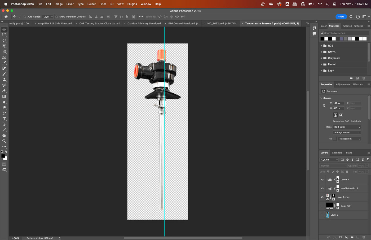The image size is (371, 240).
Task: Enable the Auto-Select checkbox
Action: tap(25, 17)
